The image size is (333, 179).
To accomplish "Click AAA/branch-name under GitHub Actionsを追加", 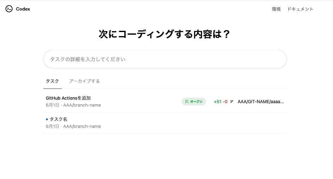I will pos(82,105).
